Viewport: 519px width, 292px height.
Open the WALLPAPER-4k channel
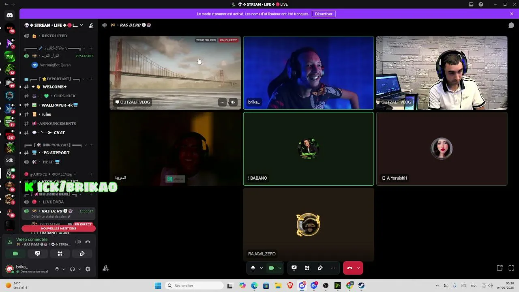coord(59,105)
